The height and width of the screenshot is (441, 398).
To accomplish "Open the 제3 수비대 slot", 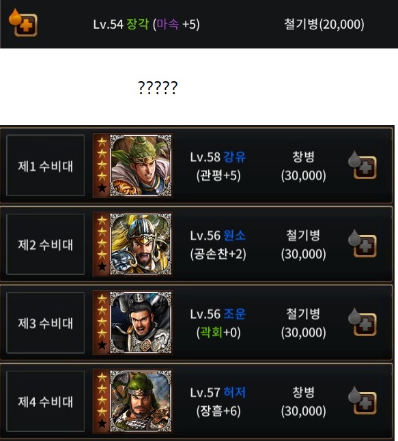I will pos(45,323).
